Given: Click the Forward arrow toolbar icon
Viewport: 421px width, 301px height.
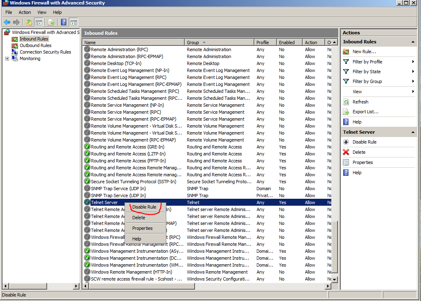Looking at the screenshot, I should tap(16, 22).
